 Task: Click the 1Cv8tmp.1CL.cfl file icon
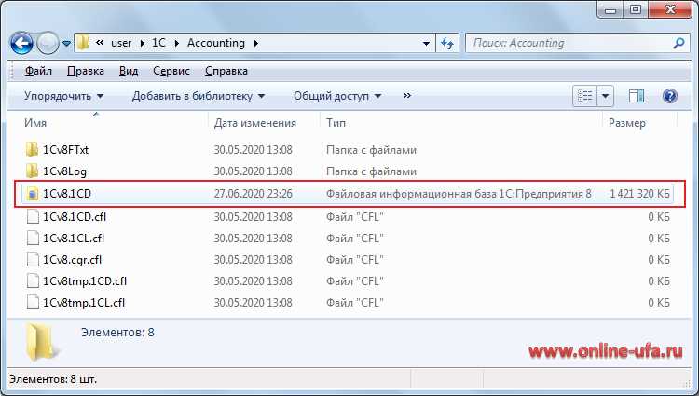coord(33,303)
